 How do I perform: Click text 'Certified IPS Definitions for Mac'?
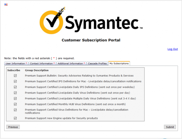pos(66,81)
